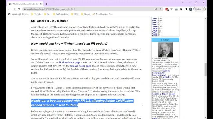Open the CSTC bookmarks folder
Image resolution: width=213 pixels, height=119 pixels.
point(75,14)
